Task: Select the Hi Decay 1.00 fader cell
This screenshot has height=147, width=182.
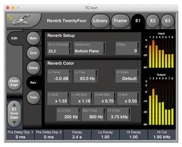Action: [133, 135]
